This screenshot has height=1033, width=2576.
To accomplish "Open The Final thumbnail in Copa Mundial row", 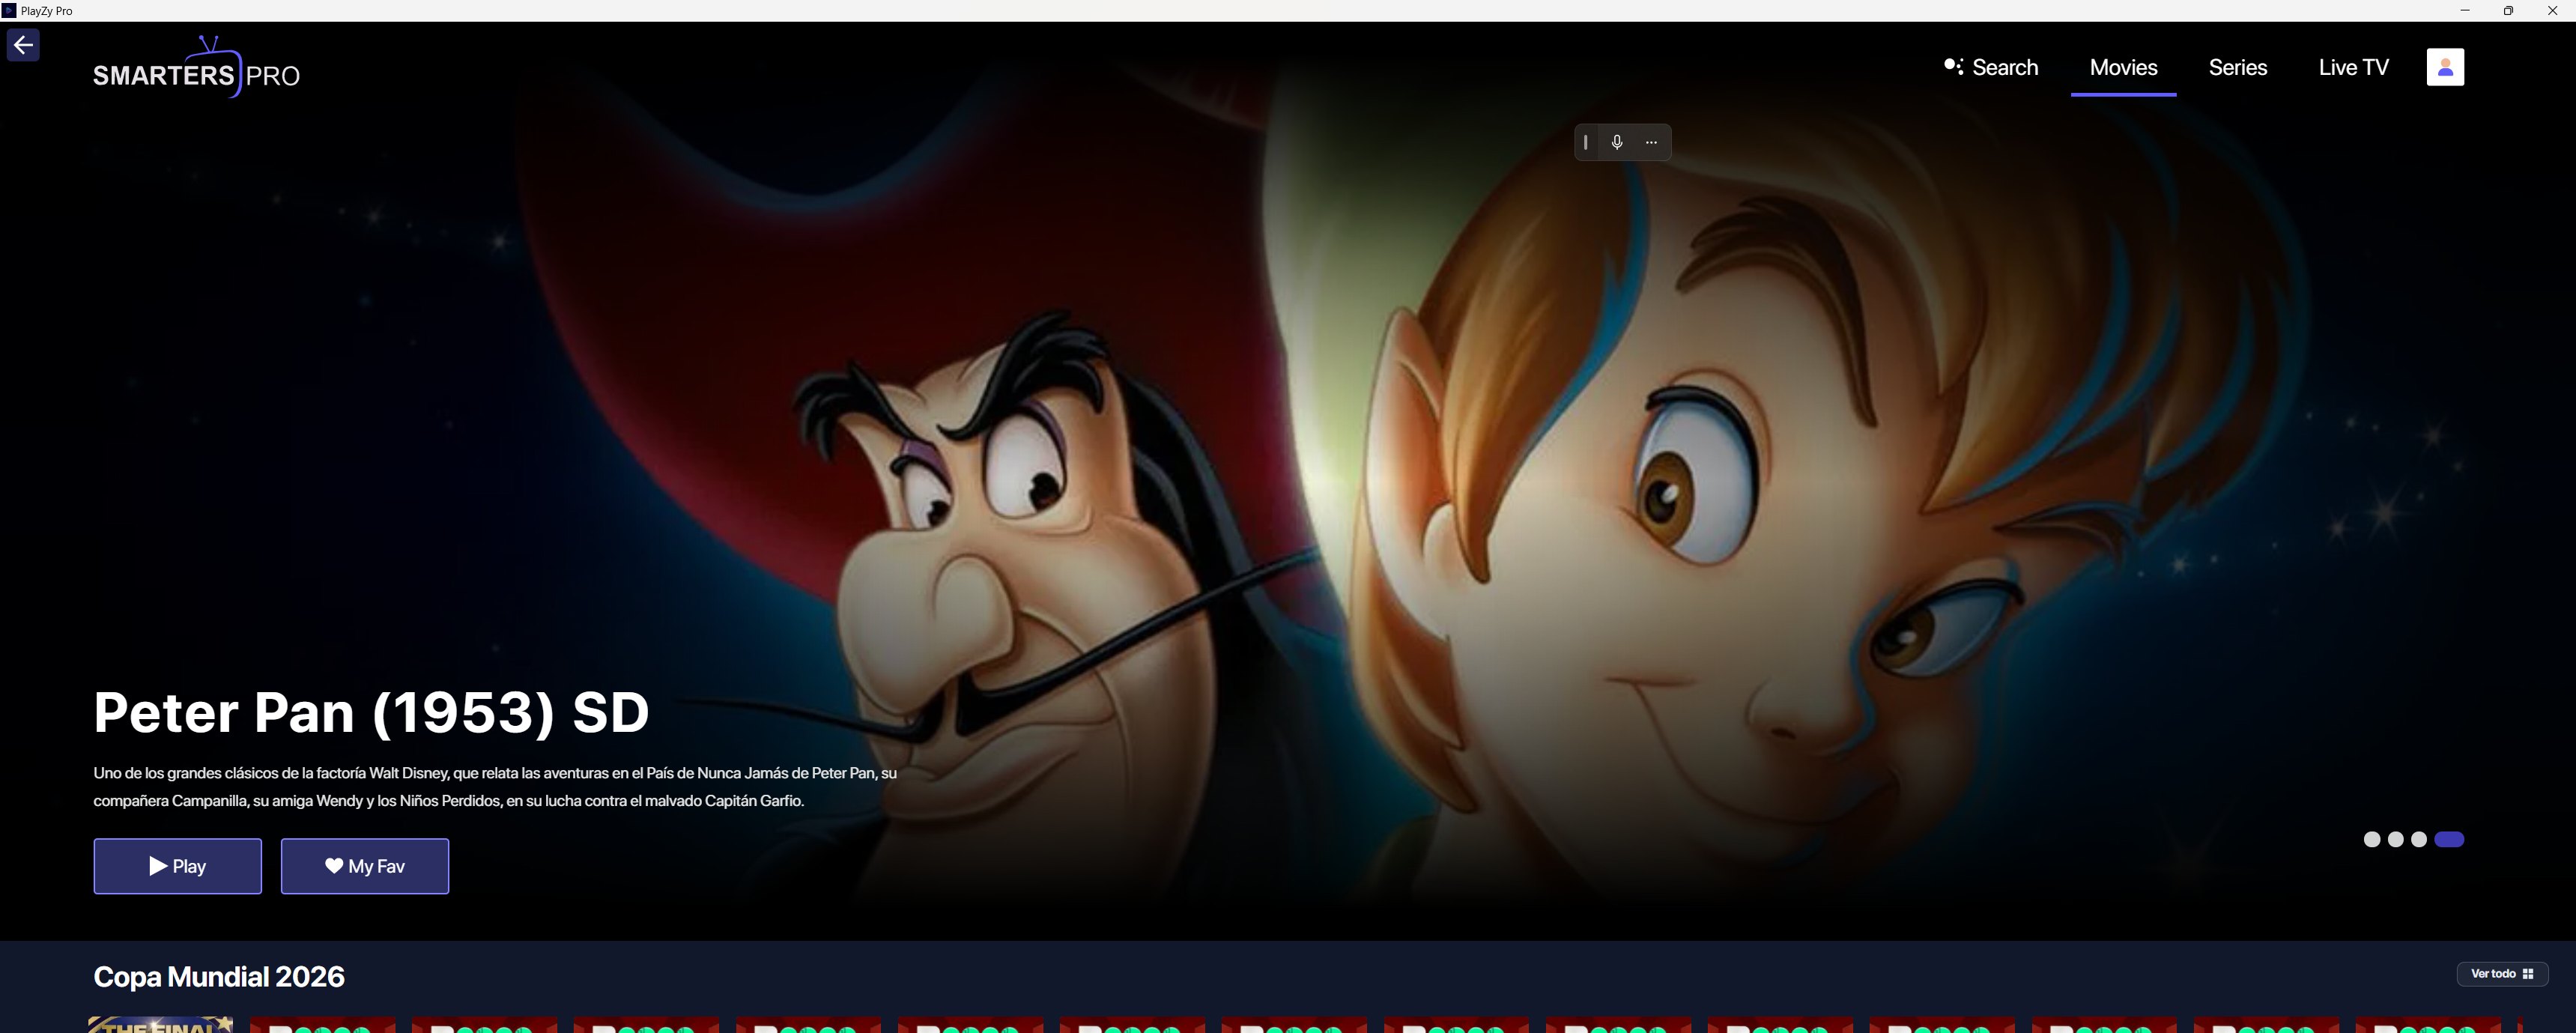I will pyautogui.click(x=161, y=1024).
